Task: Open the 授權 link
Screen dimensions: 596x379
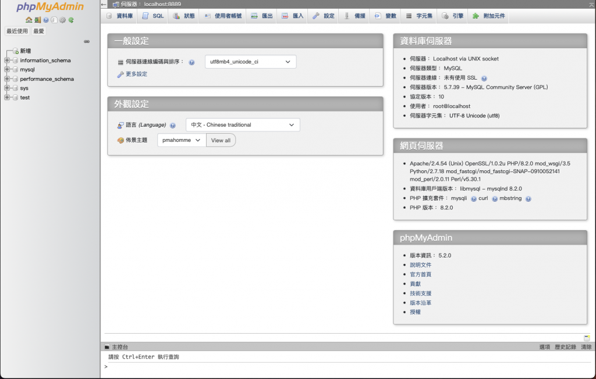Action: coord(415,312)
